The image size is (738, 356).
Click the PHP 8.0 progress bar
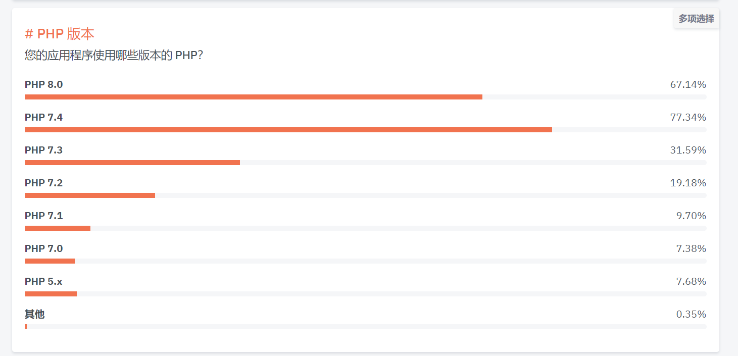pos(365,97)
